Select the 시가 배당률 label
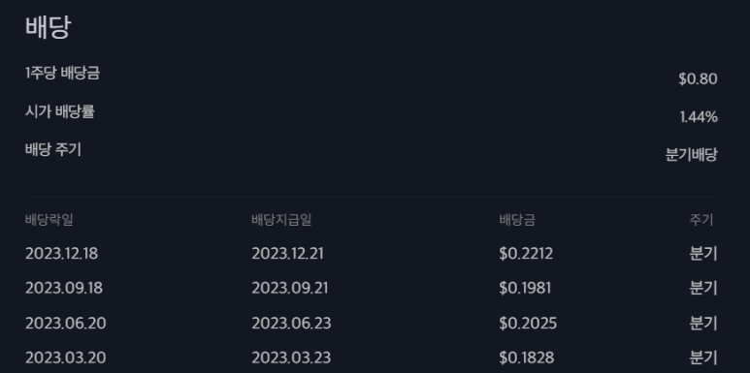Viewport: 750px width, 373px height. (x=60, y=111)
